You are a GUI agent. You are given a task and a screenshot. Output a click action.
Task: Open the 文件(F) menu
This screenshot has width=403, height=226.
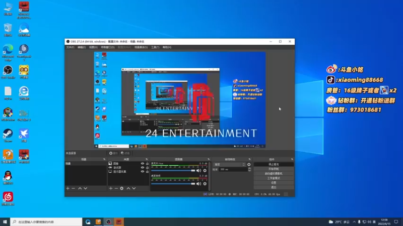click(x=70, y=47)
